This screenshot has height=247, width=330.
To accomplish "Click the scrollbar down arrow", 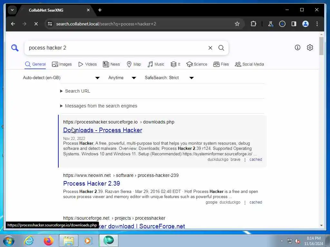I will (321, 225).
